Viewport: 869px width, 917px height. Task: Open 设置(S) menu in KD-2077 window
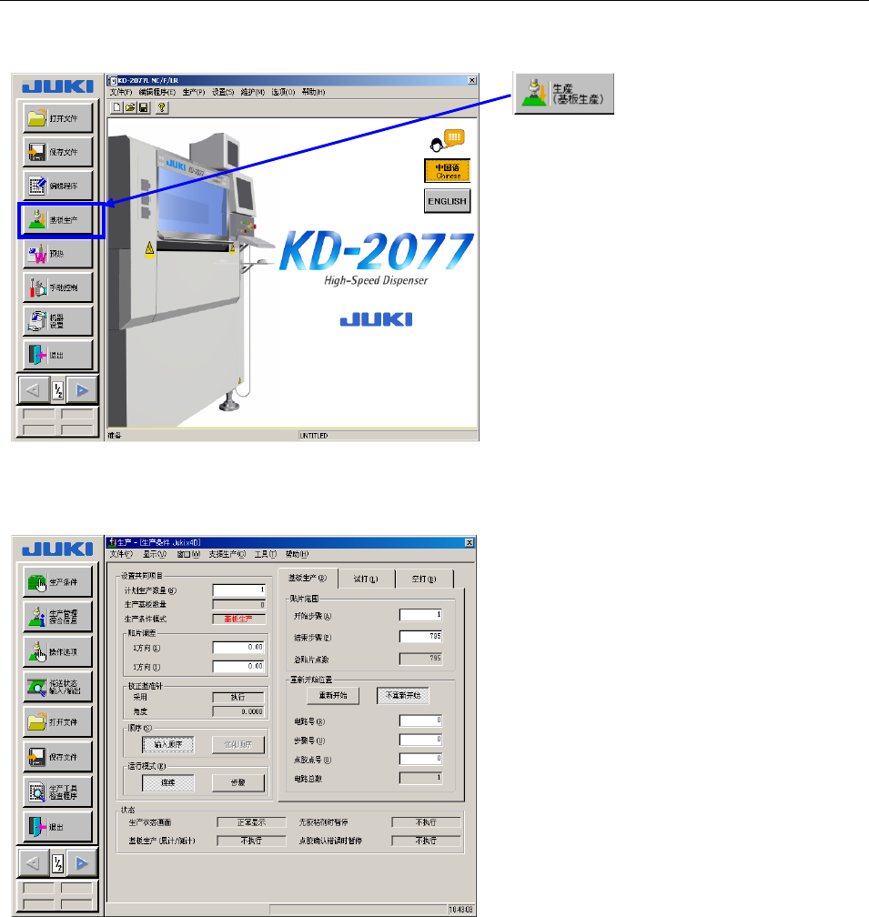pos(223,92)
